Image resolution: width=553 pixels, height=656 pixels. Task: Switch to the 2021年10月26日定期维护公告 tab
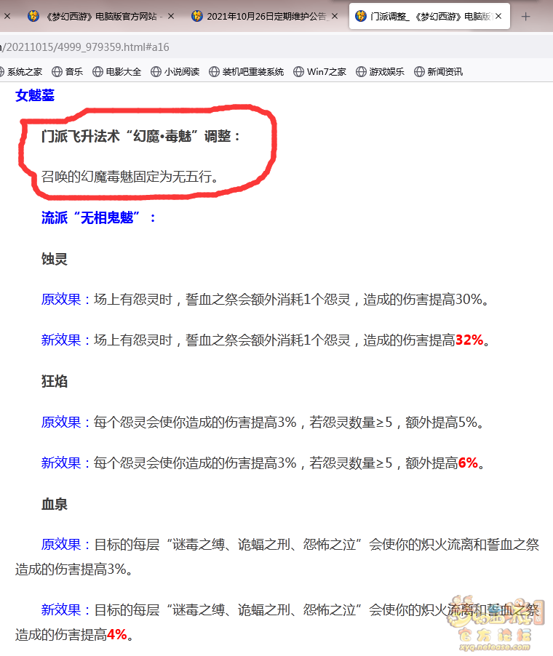pyautogui.click(x=262, y=16)
